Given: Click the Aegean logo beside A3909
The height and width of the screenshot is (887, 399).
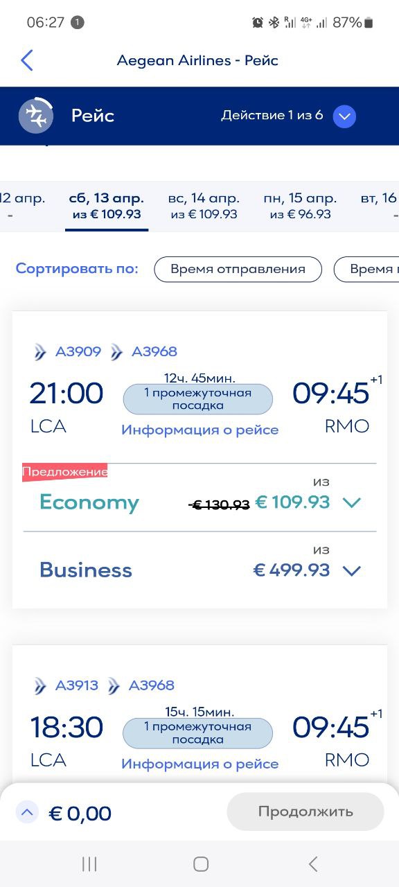Looking at the screenshot, I should point(40,352).
